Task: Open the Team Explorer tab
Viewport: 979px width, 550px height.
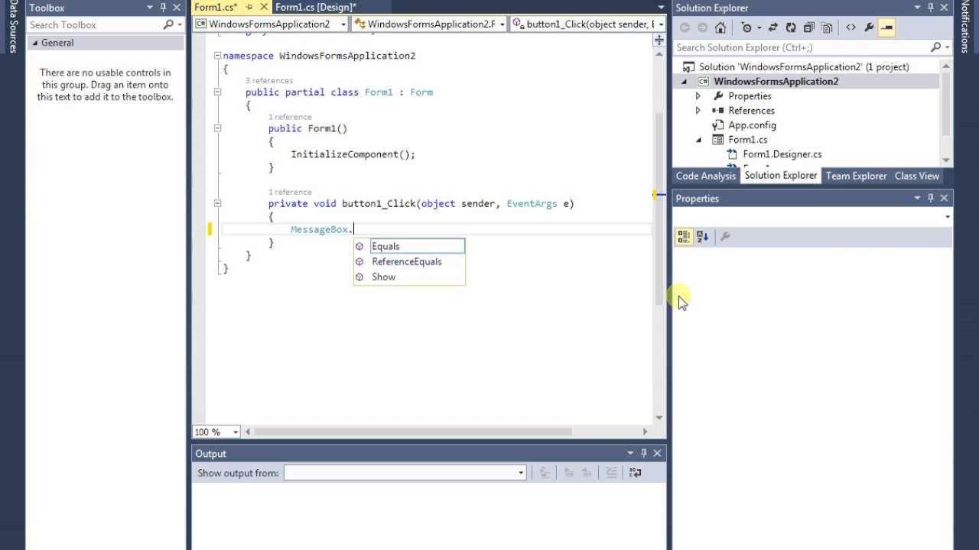Action: (856, 176)
